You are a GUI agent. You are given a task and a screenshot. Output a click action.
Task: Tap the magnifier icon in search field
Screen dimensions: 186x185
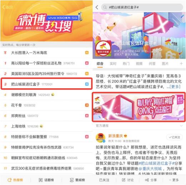105,7
